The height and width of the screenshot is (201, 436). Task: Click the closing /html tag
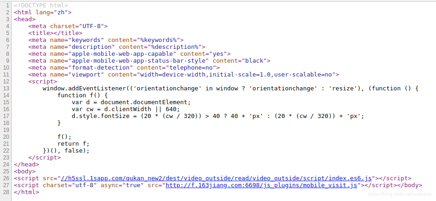[26, 192]
